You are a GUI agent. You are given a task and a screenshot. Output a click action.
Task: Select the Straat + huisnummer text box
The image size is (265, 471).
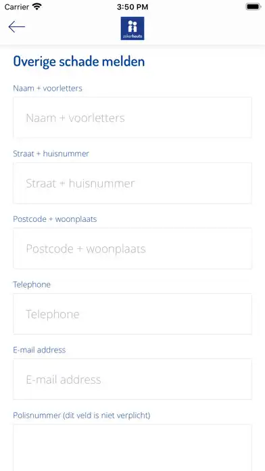click(132, 183)
